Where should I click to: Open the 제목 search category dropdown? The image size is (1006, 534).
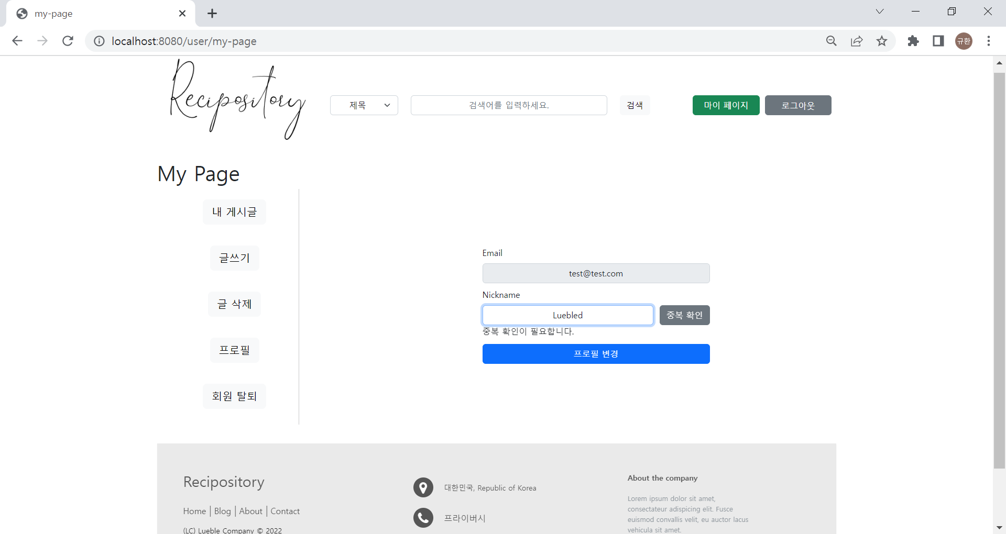(x=364, y=105)
